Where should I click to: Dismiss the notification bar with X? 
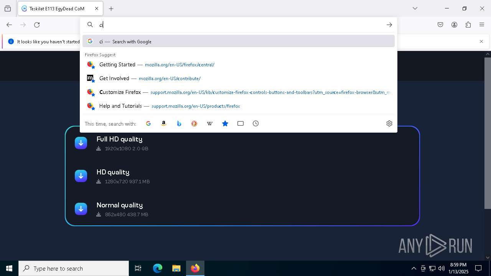(481, 41)
